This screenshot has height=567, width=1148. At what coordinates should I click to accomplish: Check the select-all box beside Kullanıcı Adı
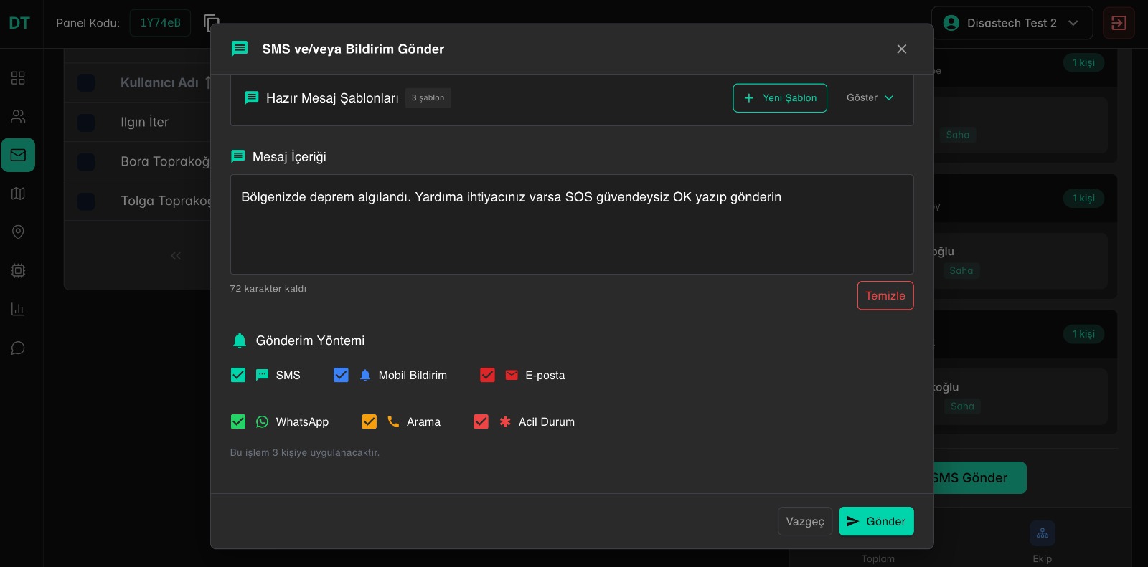tap(86, 82)
